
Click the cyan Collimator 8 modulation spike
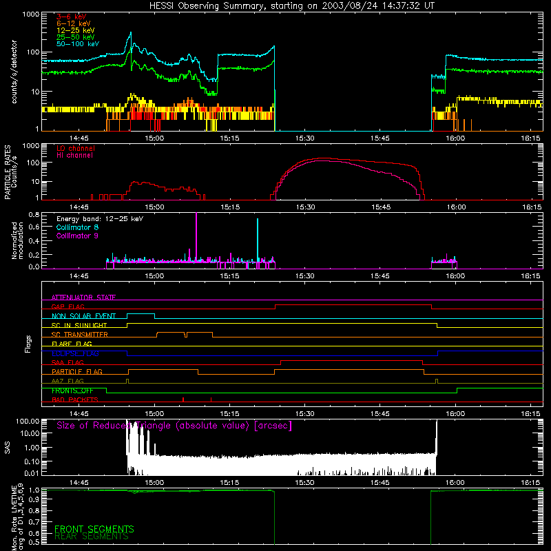(258, 240)
